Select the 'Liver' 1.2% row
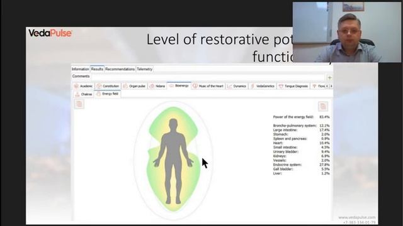The image size is (403, 226). (301, 173)
